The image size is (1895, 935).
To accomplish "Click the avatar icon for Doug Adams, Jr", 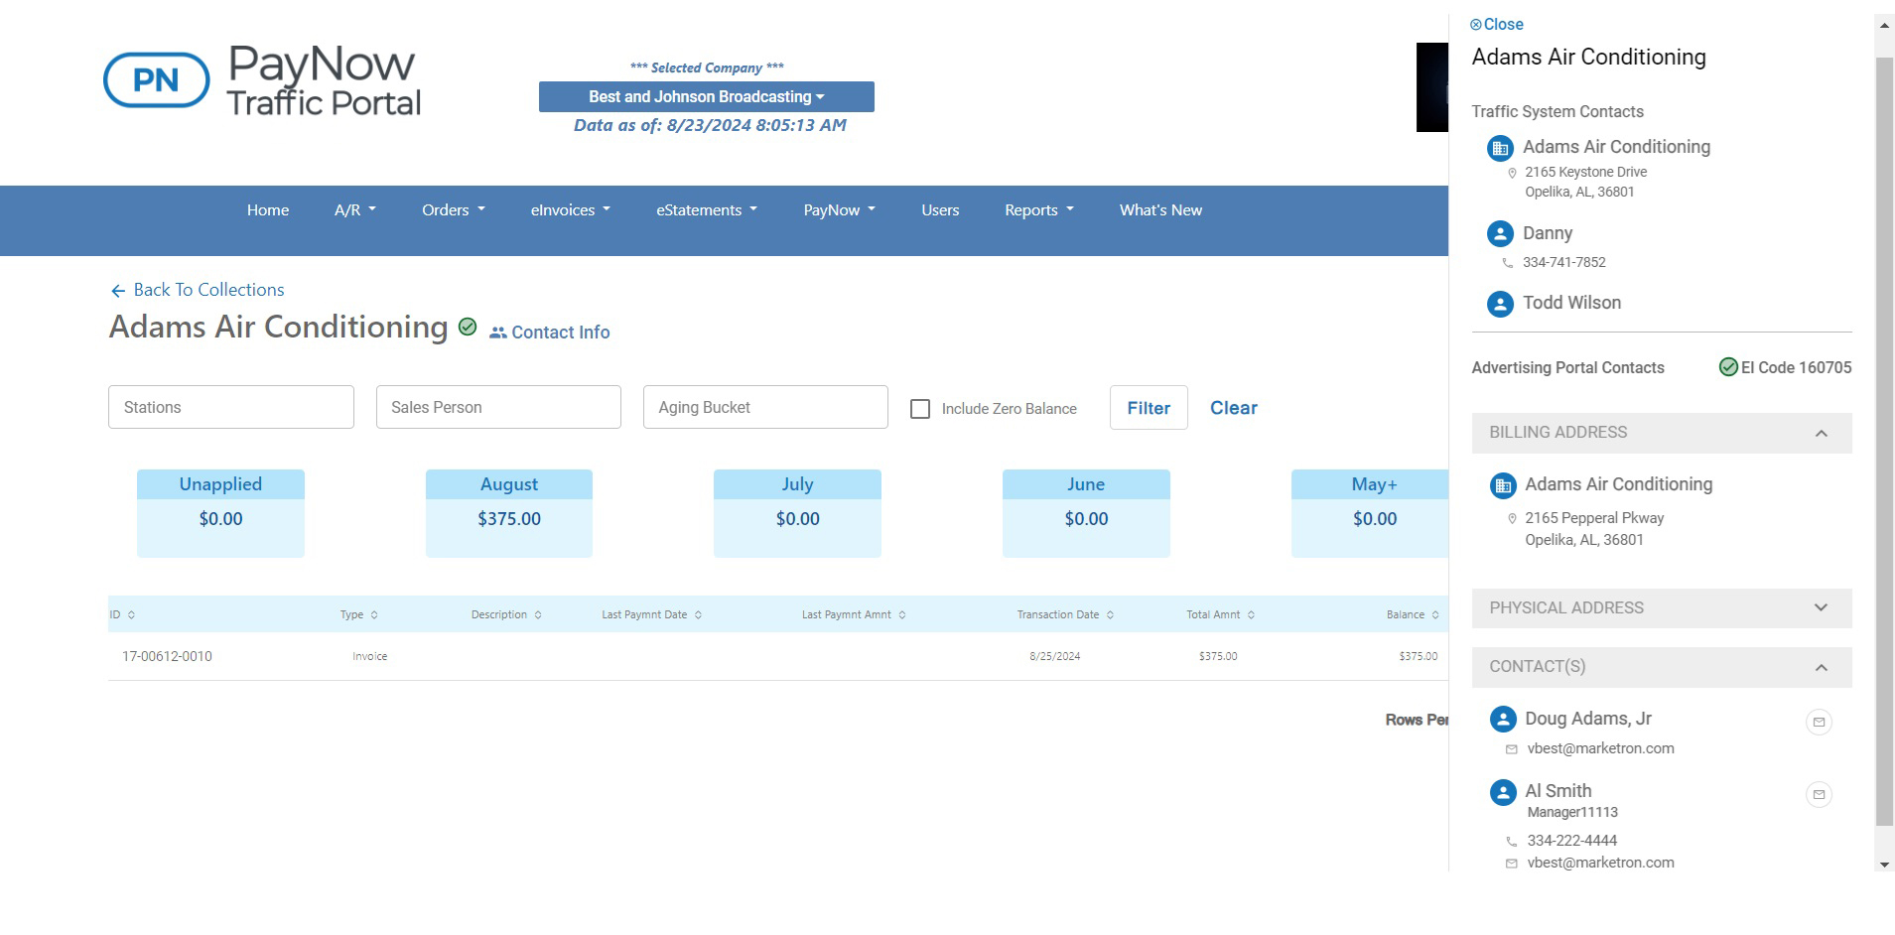I will coord(1503,720).
